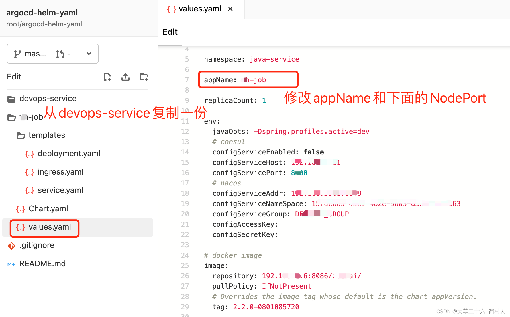Click the branch icon beside 'mas...'
This screenshot has height=317, width=510.
pyautogui.click(x=17, y=54)
